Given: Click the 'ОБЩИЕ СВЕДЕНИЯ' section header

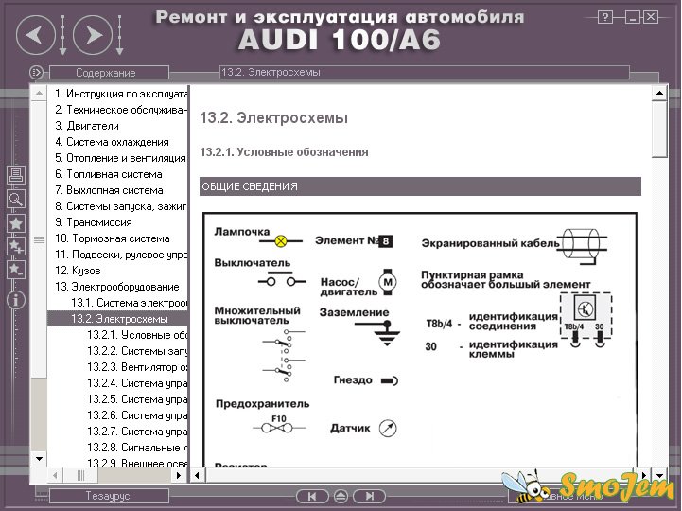Looking at the screenshot, I should click(420, 186).
